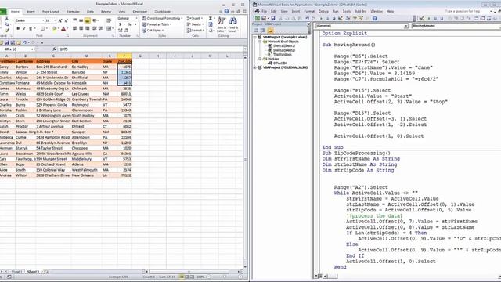Click the Percent Style icon

tap(129, 24)
